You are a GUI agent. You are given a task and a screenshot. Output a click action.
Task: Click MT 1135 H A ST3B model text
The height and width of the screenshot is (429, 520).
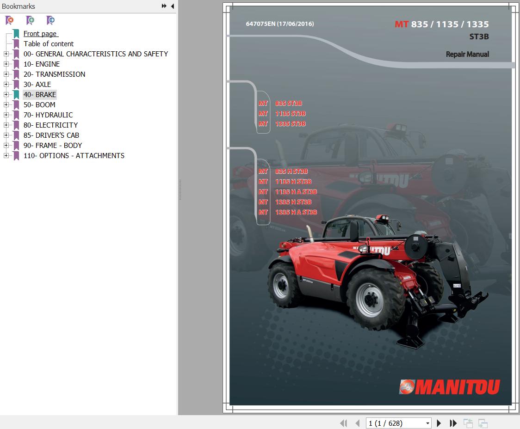[287, 192]
